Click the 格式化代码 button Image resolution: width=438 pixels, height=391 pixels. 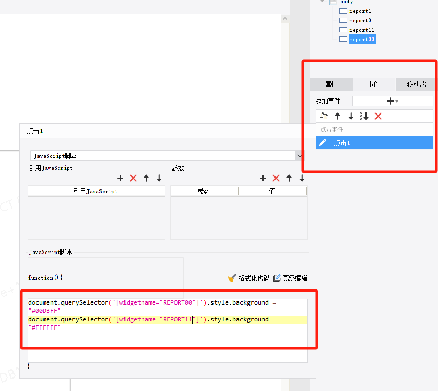pos(249,278)
